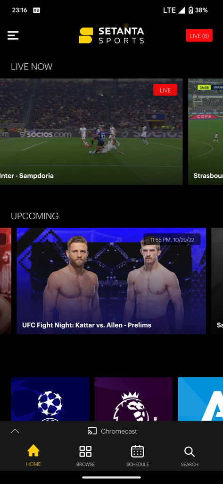Tap the Chromecast cast icon
The width and height of the screenshot is (223, 484).
[92, 431]
